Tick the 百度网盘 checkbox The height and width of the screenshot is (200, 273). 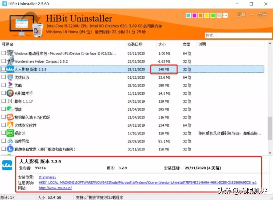(3, 141)
